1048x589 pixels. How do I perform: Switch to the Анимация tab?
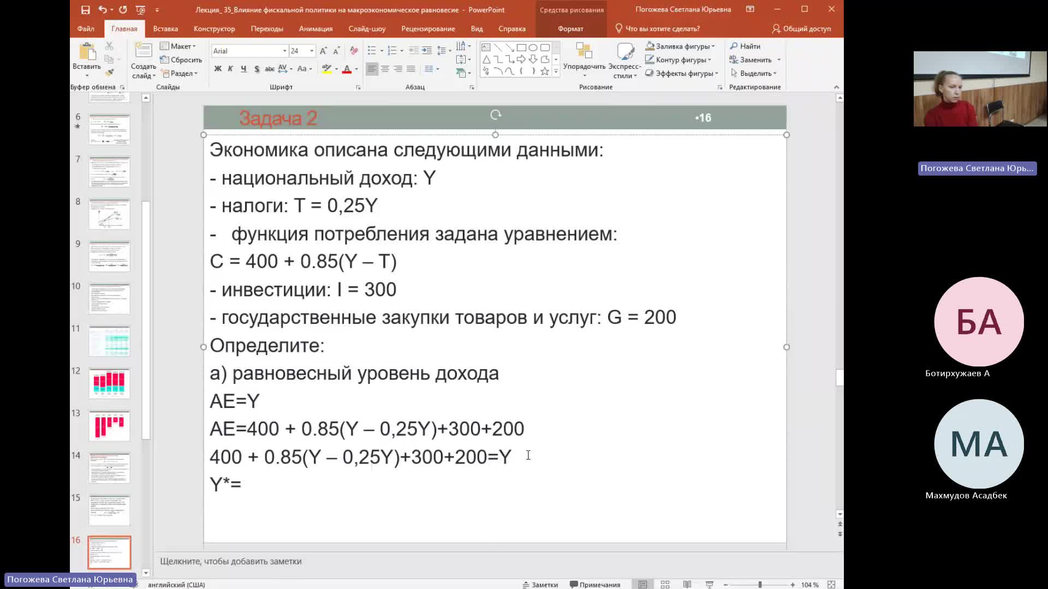tap(315, 28)
